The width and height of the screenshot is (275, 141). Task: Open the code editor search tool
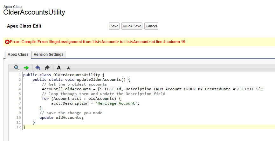point(17,67)
